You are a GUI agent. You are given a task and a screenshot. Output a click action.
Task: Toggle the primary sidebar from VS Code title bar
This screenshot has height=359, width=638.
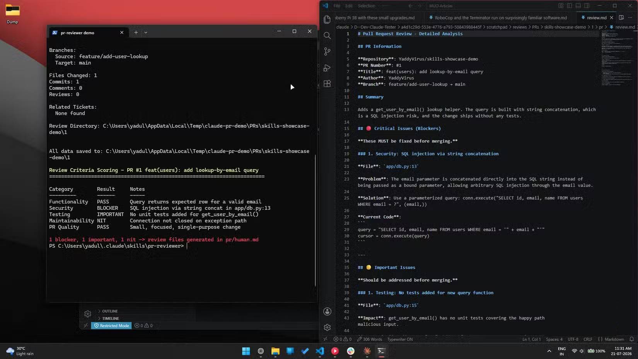[x=570, y=6]
